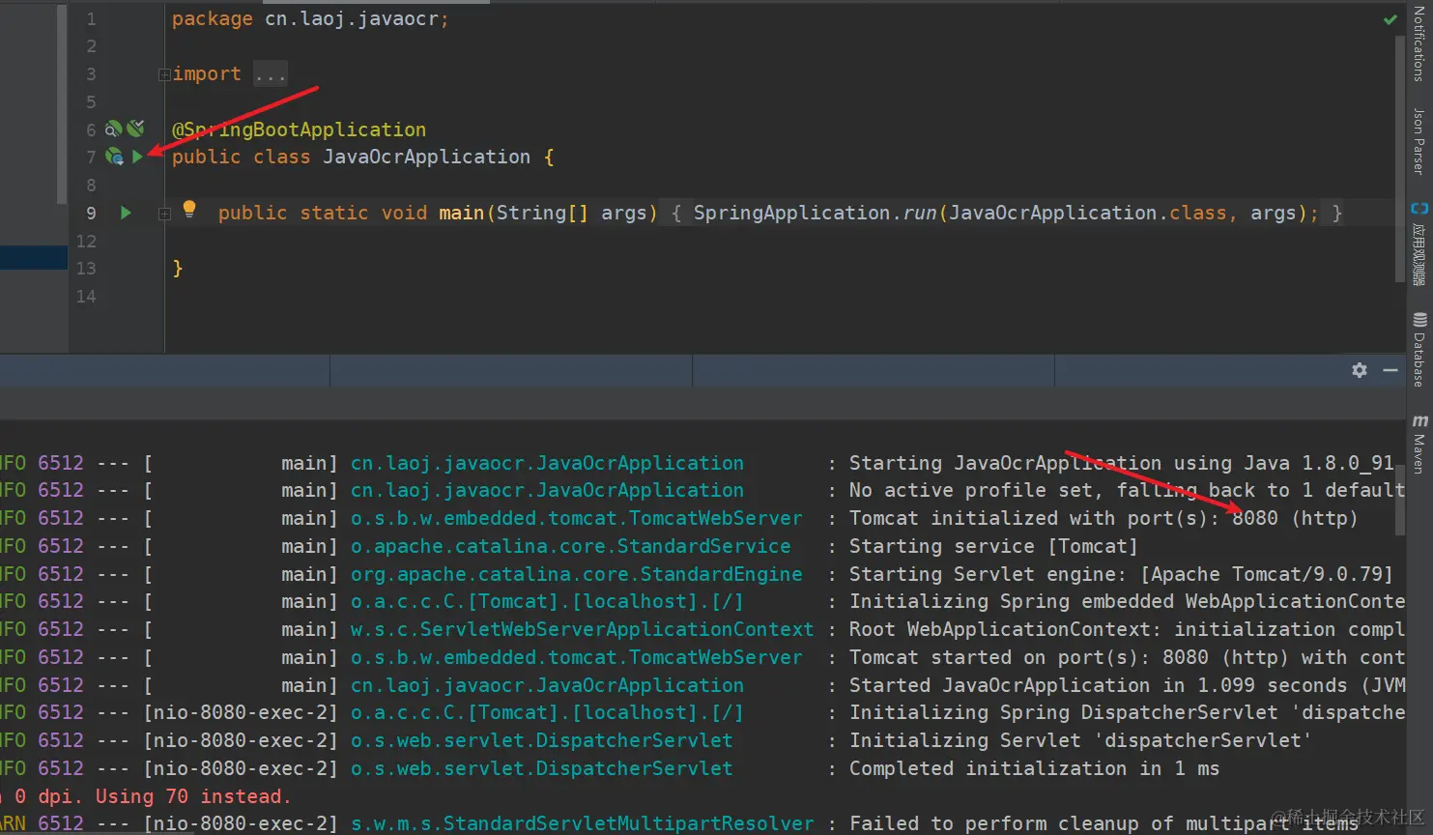This screenshot has height=835, width=1433.
Task: Click the 'No active profile set' log message
Action: click(1127, 490)
